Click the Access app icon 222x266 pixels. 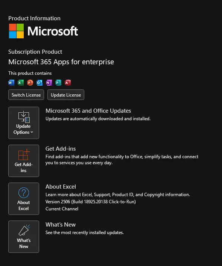(68, 83)
